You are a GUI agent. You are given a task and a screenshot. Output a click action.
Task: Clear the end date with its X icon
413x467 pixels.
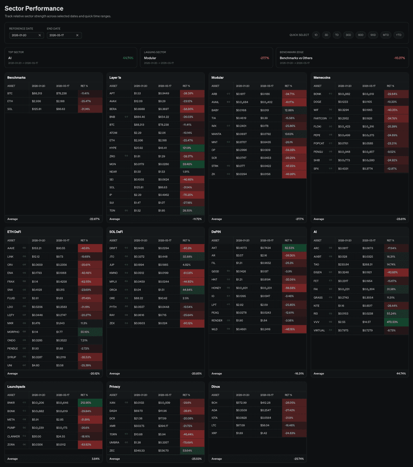[77, 35]
